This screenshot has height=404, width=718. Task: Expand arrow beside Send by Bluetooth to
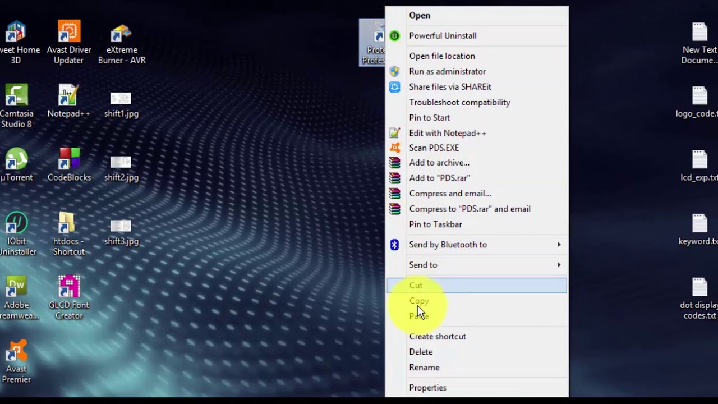pyautogui.click(x=559, y=245)
